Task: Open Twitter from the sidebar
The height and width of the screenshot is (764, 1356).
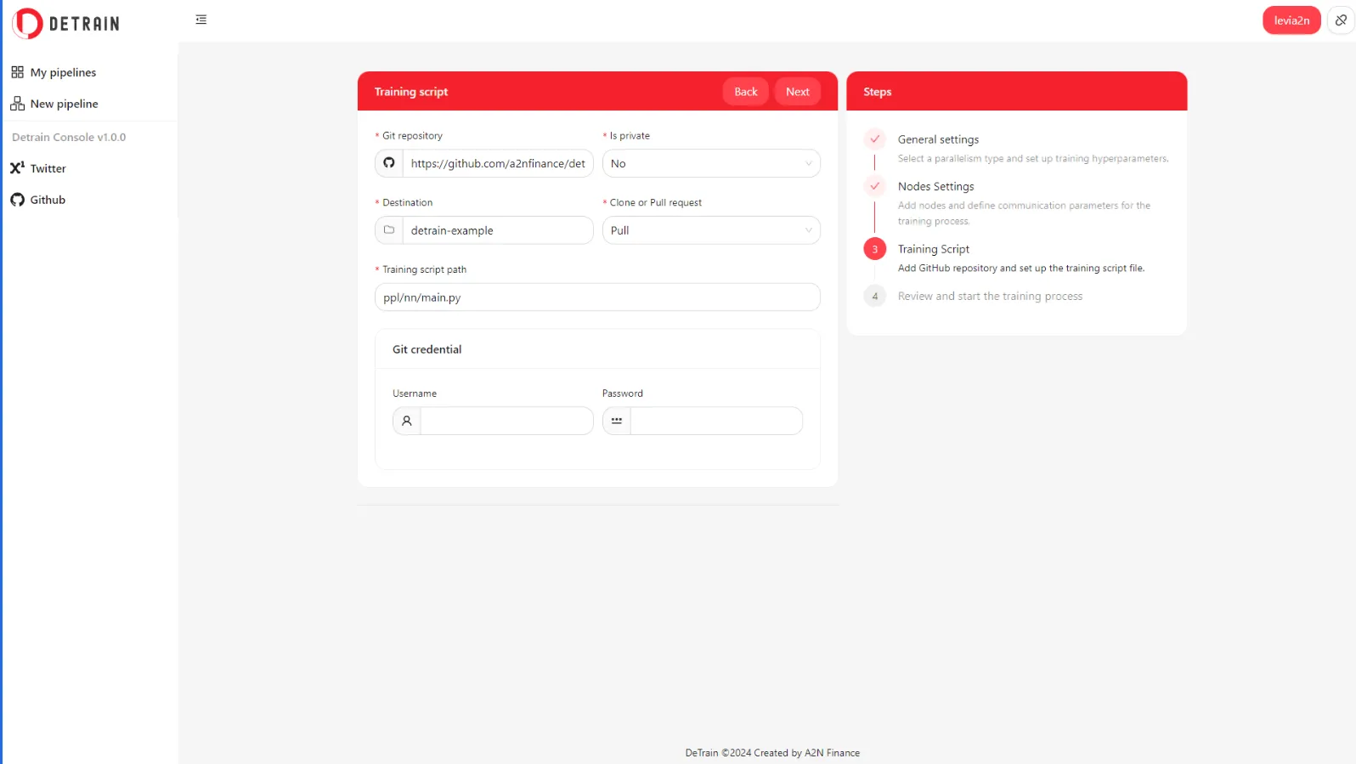Action: [48, 168]
